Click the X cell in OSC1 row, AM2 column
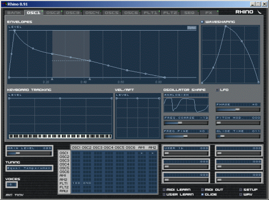 tap(153, 153)
